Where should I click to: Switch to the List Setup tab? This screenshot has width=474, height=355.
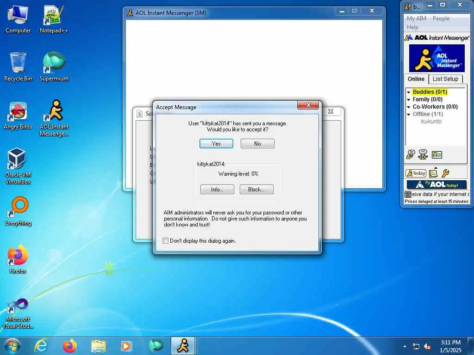[x=445, y=79]
